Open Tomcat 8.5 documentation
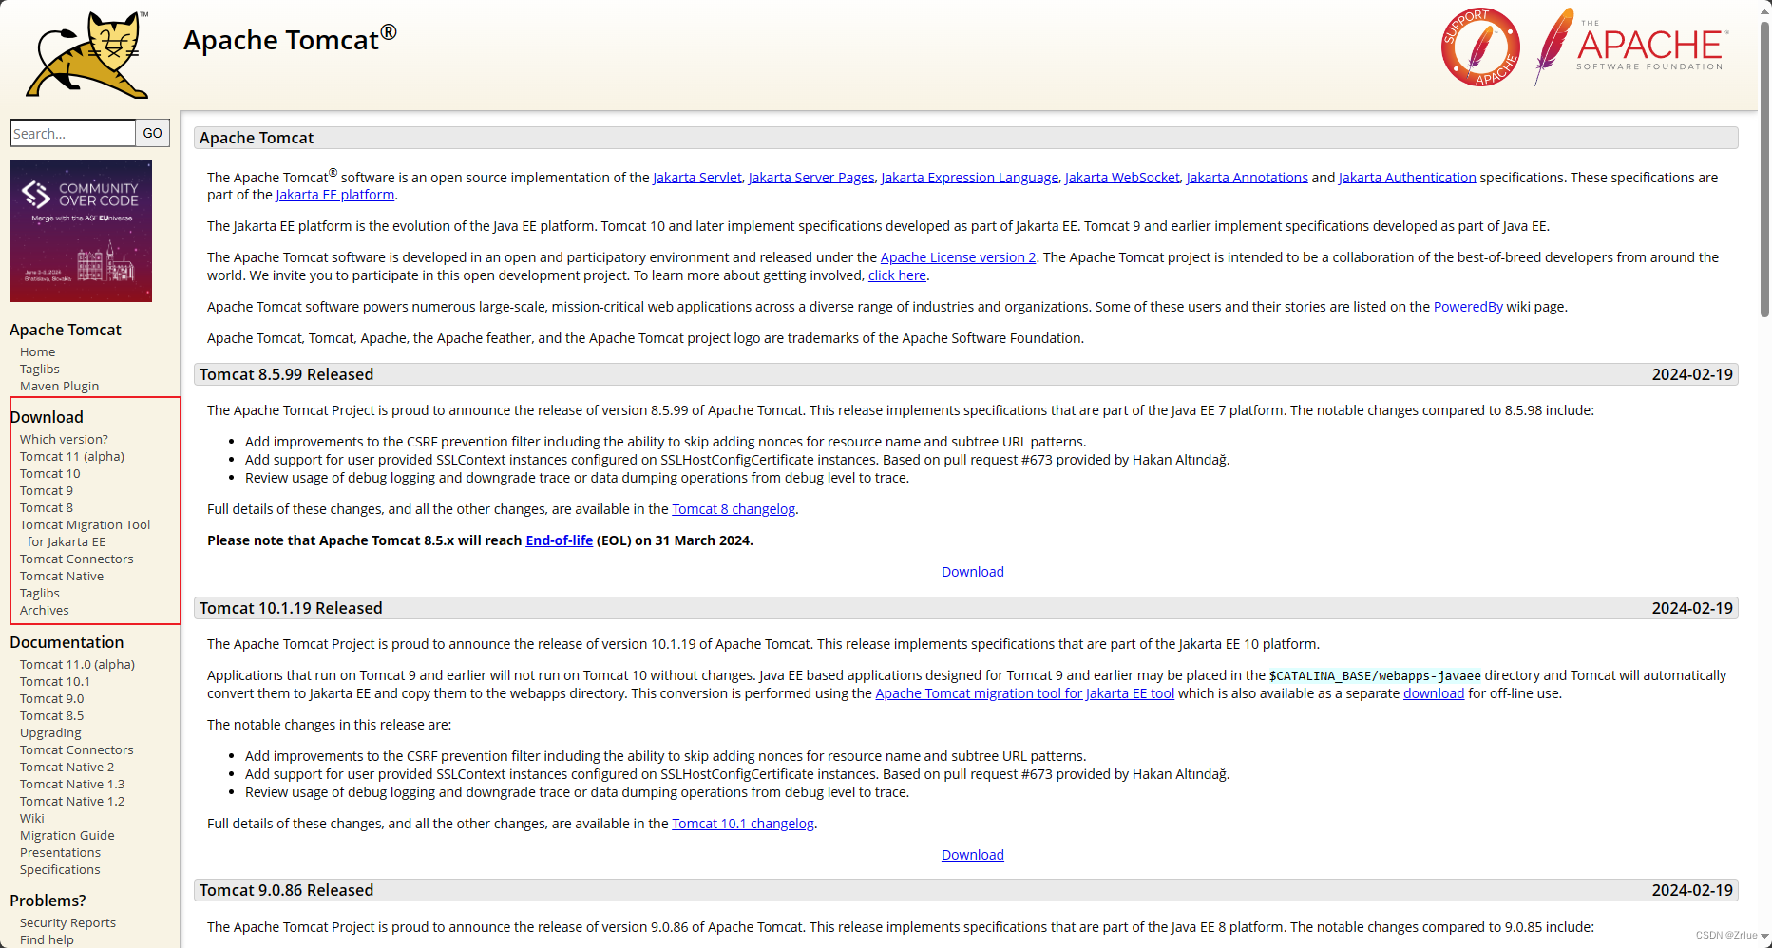This screenshot has width=1772, height=948. [x=51, y=716]
